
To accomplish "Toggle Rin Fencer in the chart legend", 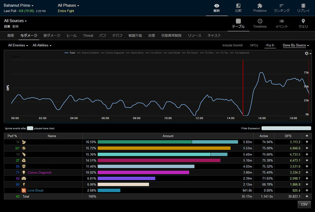I will pyautogui.click(x=190, y=53).
